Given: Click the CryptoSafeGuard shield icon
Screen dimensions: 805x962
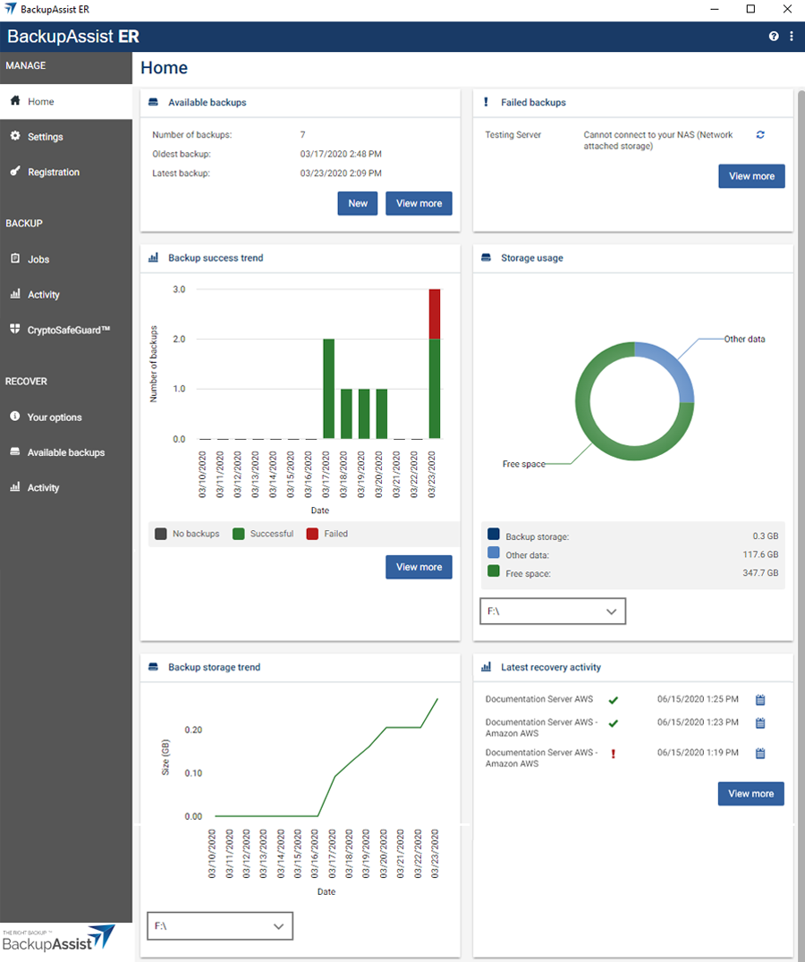Looking at the screenshot, I should click(x=15, y=329).
